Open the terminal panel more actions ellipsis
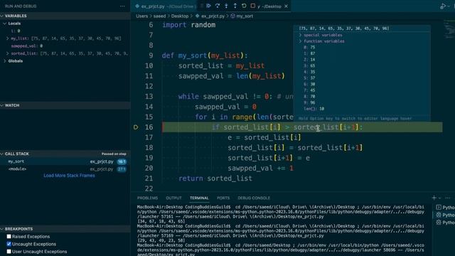The image size is (455, 256). tap(448, 198)
